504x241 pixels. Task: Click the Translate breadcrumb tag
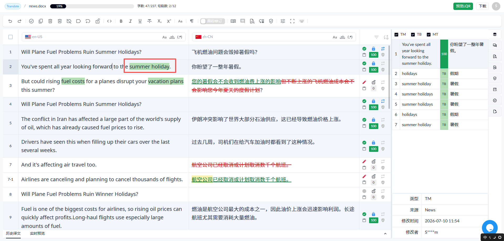(x=13, y=6)
